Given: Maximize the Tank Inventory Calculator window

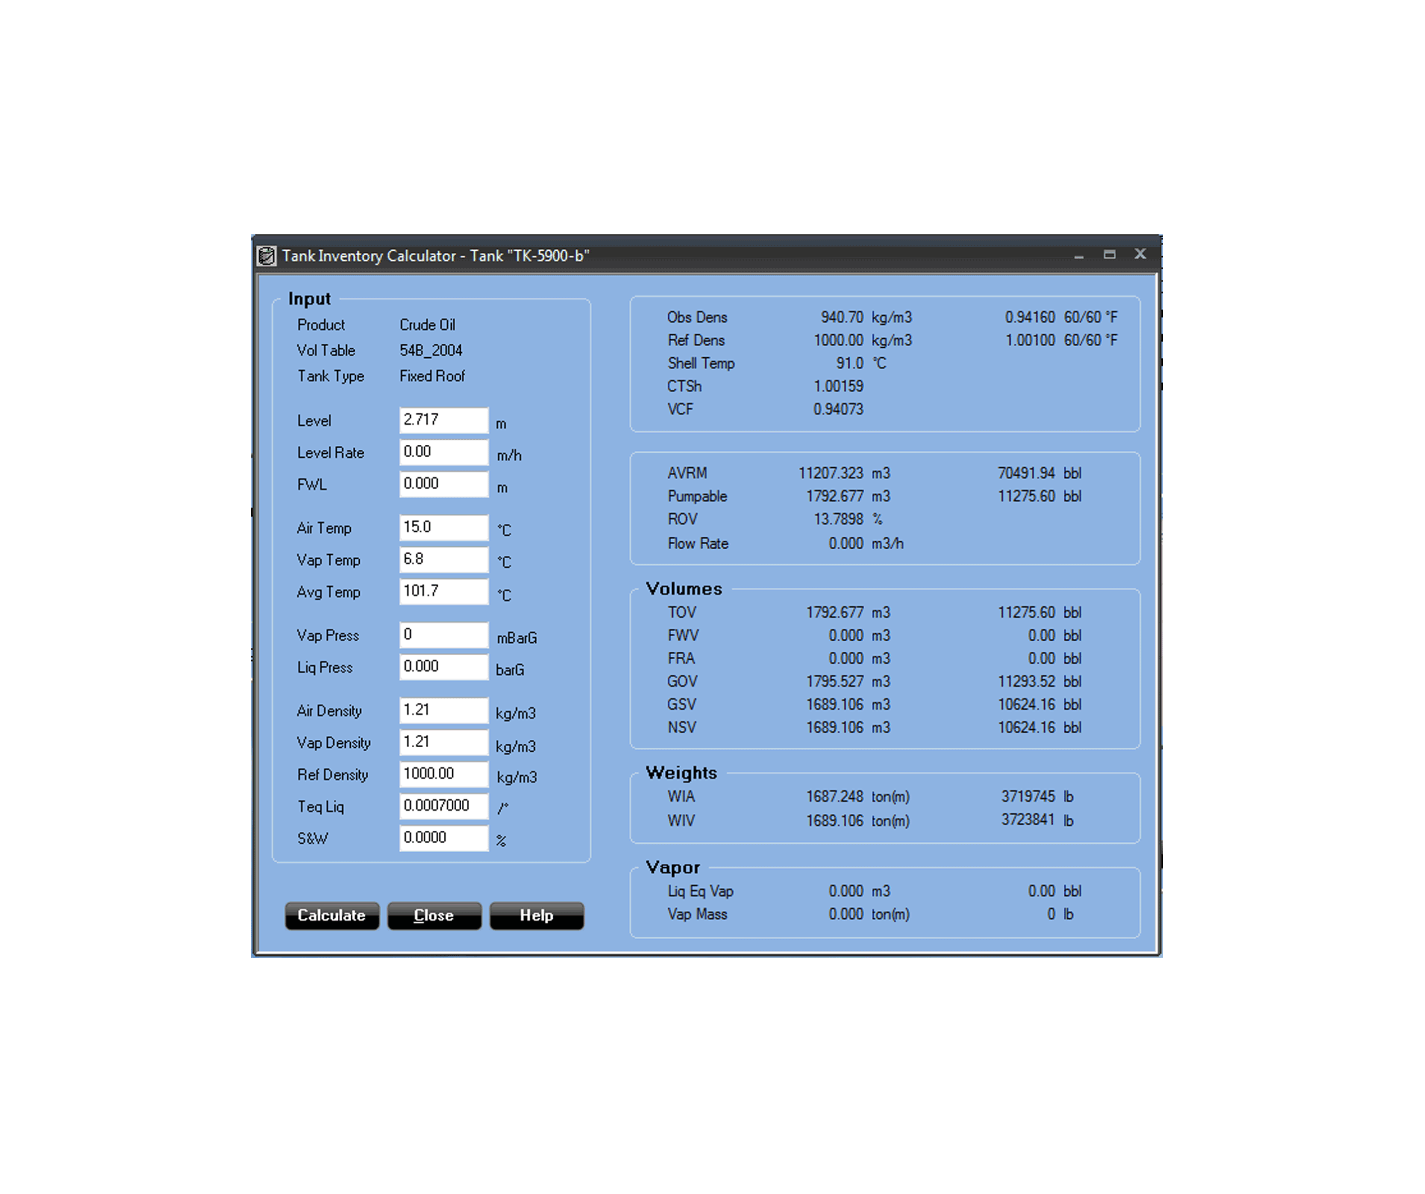Looking at the screenshot, I should tap(1110, 254).
